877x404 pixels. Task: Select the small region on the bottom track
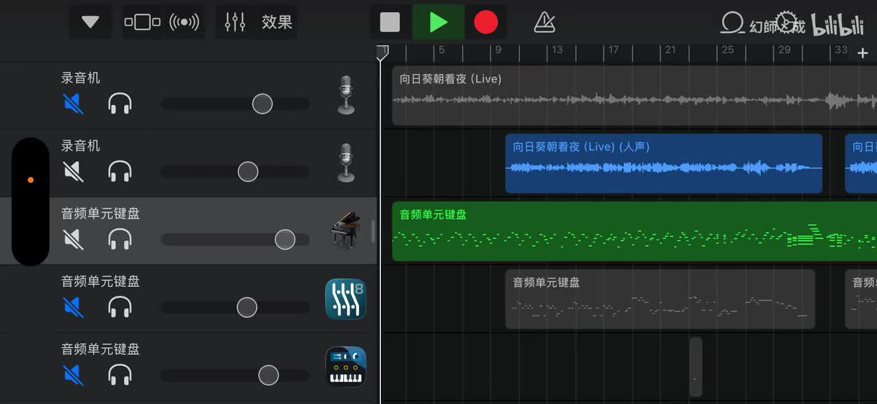(x=696, y=366)
